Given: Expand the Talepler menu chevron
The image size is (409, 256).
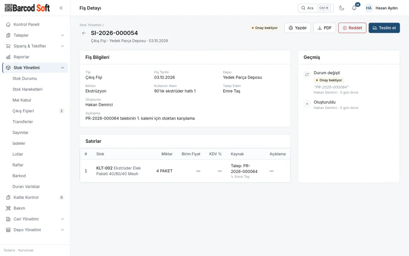Looking at the screenshot, I should click(x=62, y=35).
